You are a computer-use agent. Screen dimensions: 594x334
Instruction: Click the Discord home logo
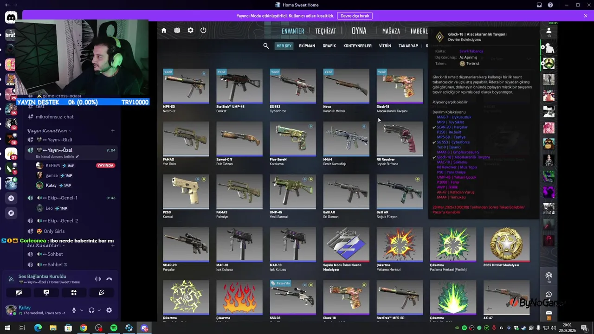coord(11,18)
